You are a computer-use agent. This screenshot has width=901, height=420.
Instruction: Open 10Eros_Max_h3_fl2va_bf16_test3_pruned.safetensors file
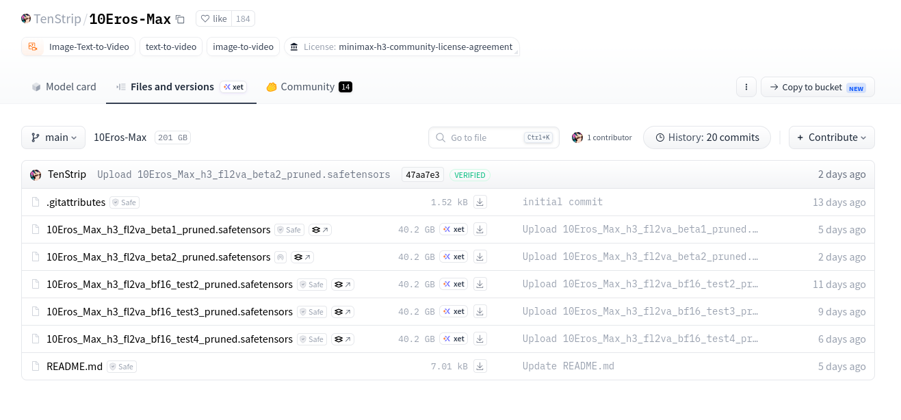click(x=170, y=312)
